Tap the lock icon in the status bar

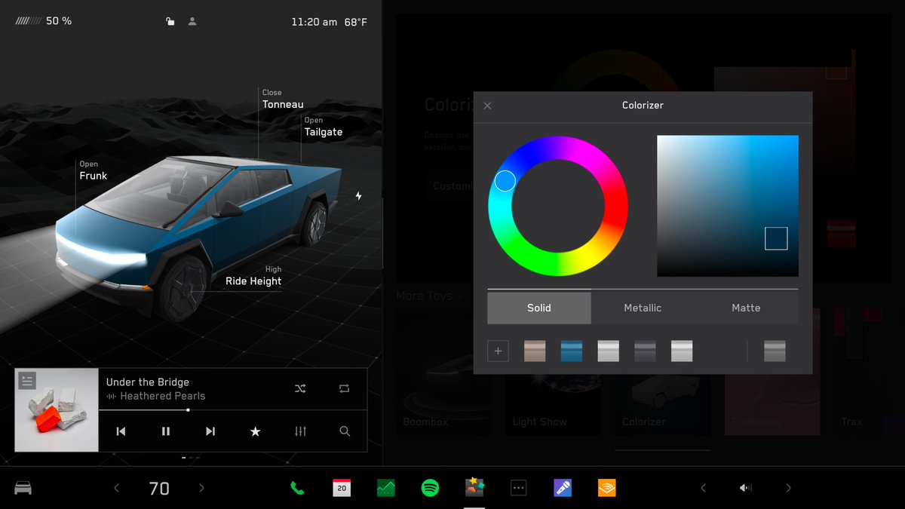pyautogui.click(x=170, y=22)
